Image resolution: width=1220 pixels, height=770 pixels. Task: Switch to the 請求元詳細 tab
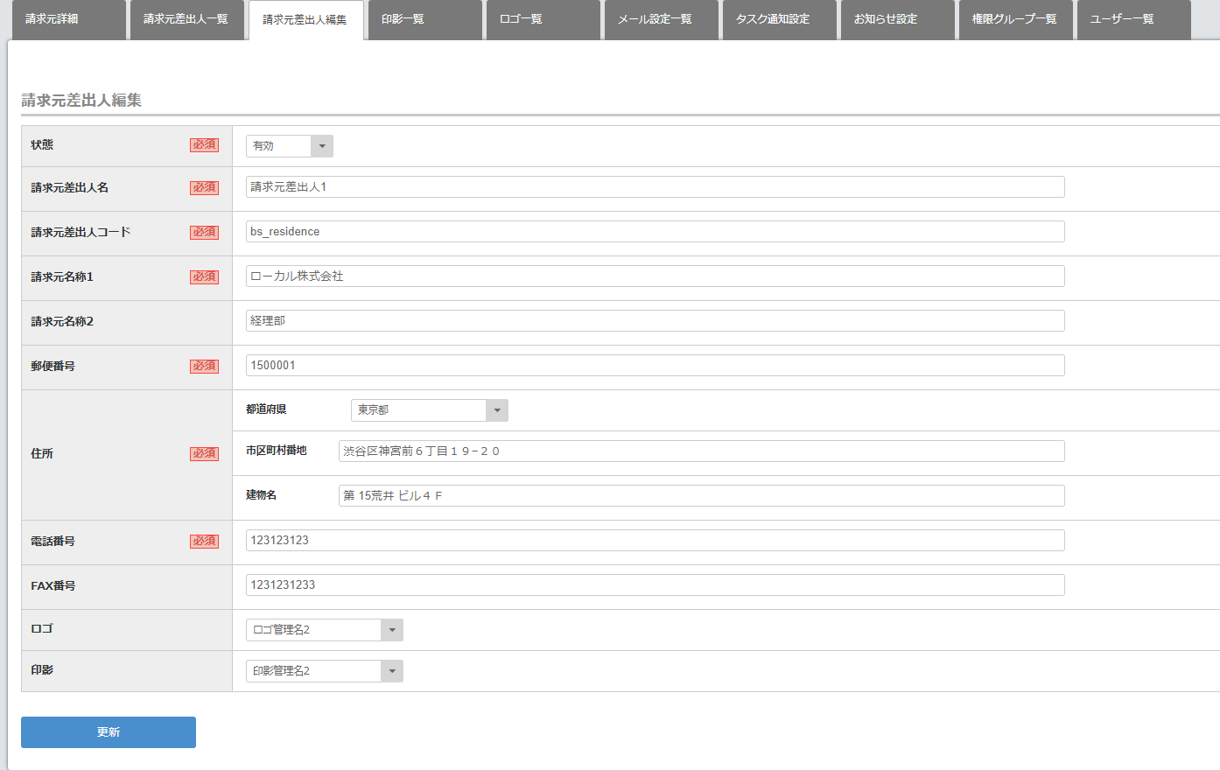click(68, 19)
